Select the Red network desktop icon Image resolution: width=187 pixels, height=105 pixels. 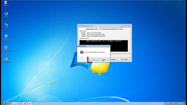(x=6, y=26)
